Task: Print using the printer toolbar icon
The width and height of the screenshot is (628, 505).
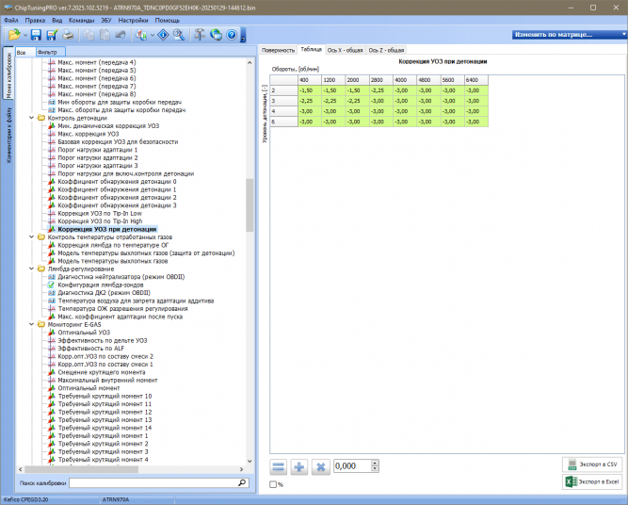Action: click(x=68, y=35)
